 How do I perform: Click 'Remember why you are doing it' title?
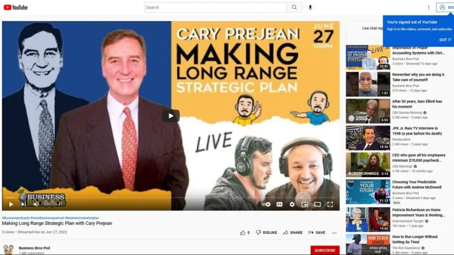point(419,77)
